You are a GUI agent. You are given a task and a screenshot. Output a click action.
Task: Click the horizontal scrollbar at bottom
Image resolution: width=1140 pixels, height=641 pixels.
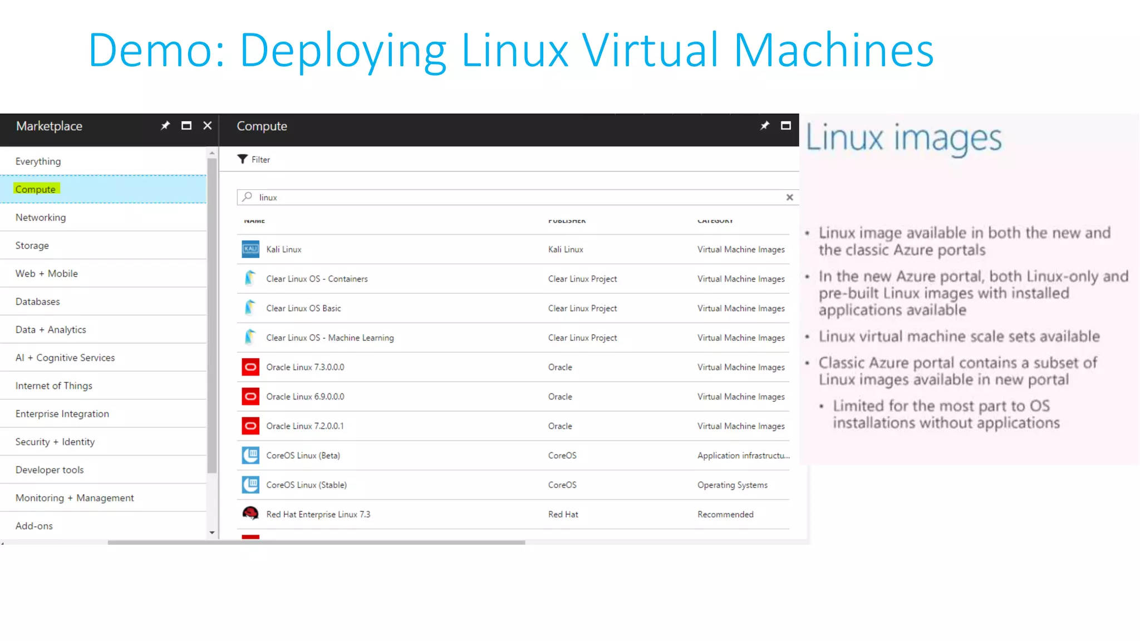316,542
